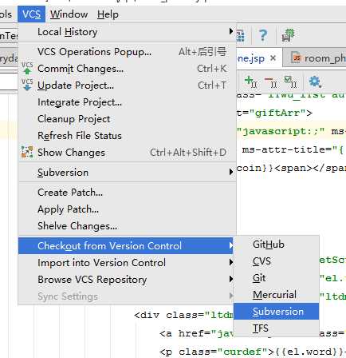
Task: Open the Help menu
Action: [x=108, y=14]
